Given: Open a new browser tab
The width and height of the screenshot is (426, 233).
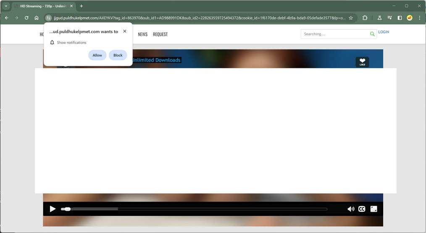Looking at the screenshot, I should pyautogui.click(x=81, y=6).
